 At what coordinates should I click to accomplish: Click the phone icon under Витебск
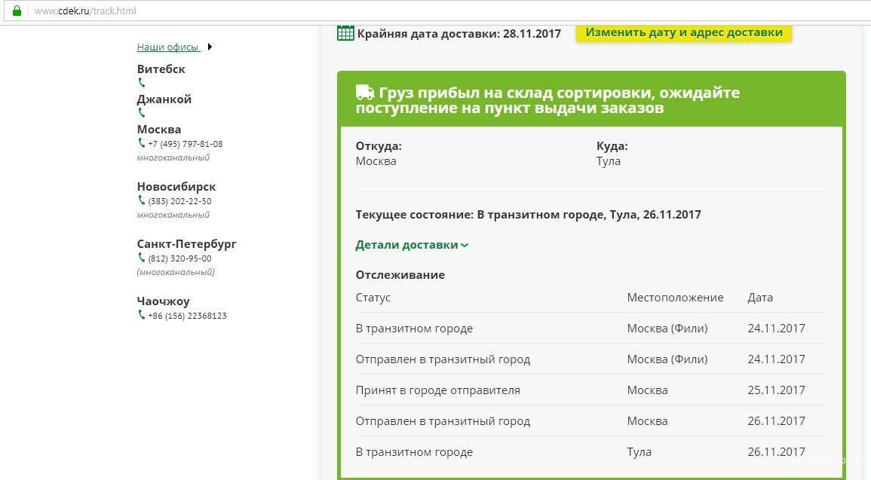[x=141, y=83]
